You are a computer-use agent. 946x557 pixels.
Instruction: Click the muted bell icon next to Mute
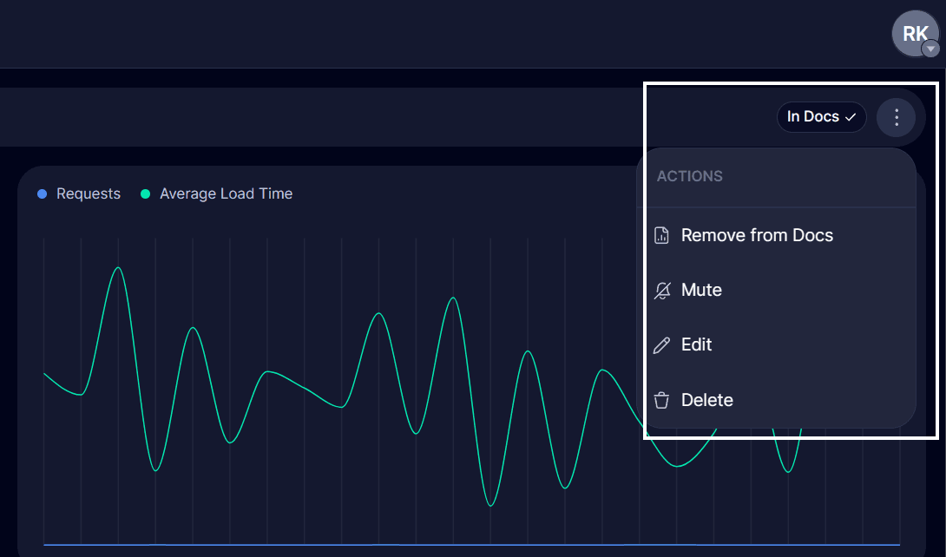click(x=661, y=290)
